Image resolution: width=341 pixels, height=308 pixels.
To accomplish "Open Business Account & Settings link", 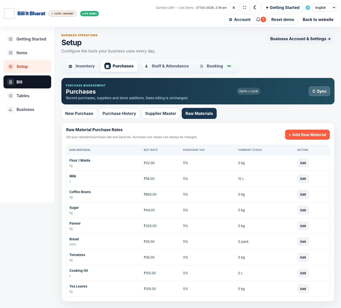I will click(x=300, y=39).
